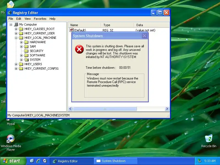Click the HKEY_CLASSES_ROOT folder icon
Viewport: 220px width, 165px height.
(x=21, y=29)
